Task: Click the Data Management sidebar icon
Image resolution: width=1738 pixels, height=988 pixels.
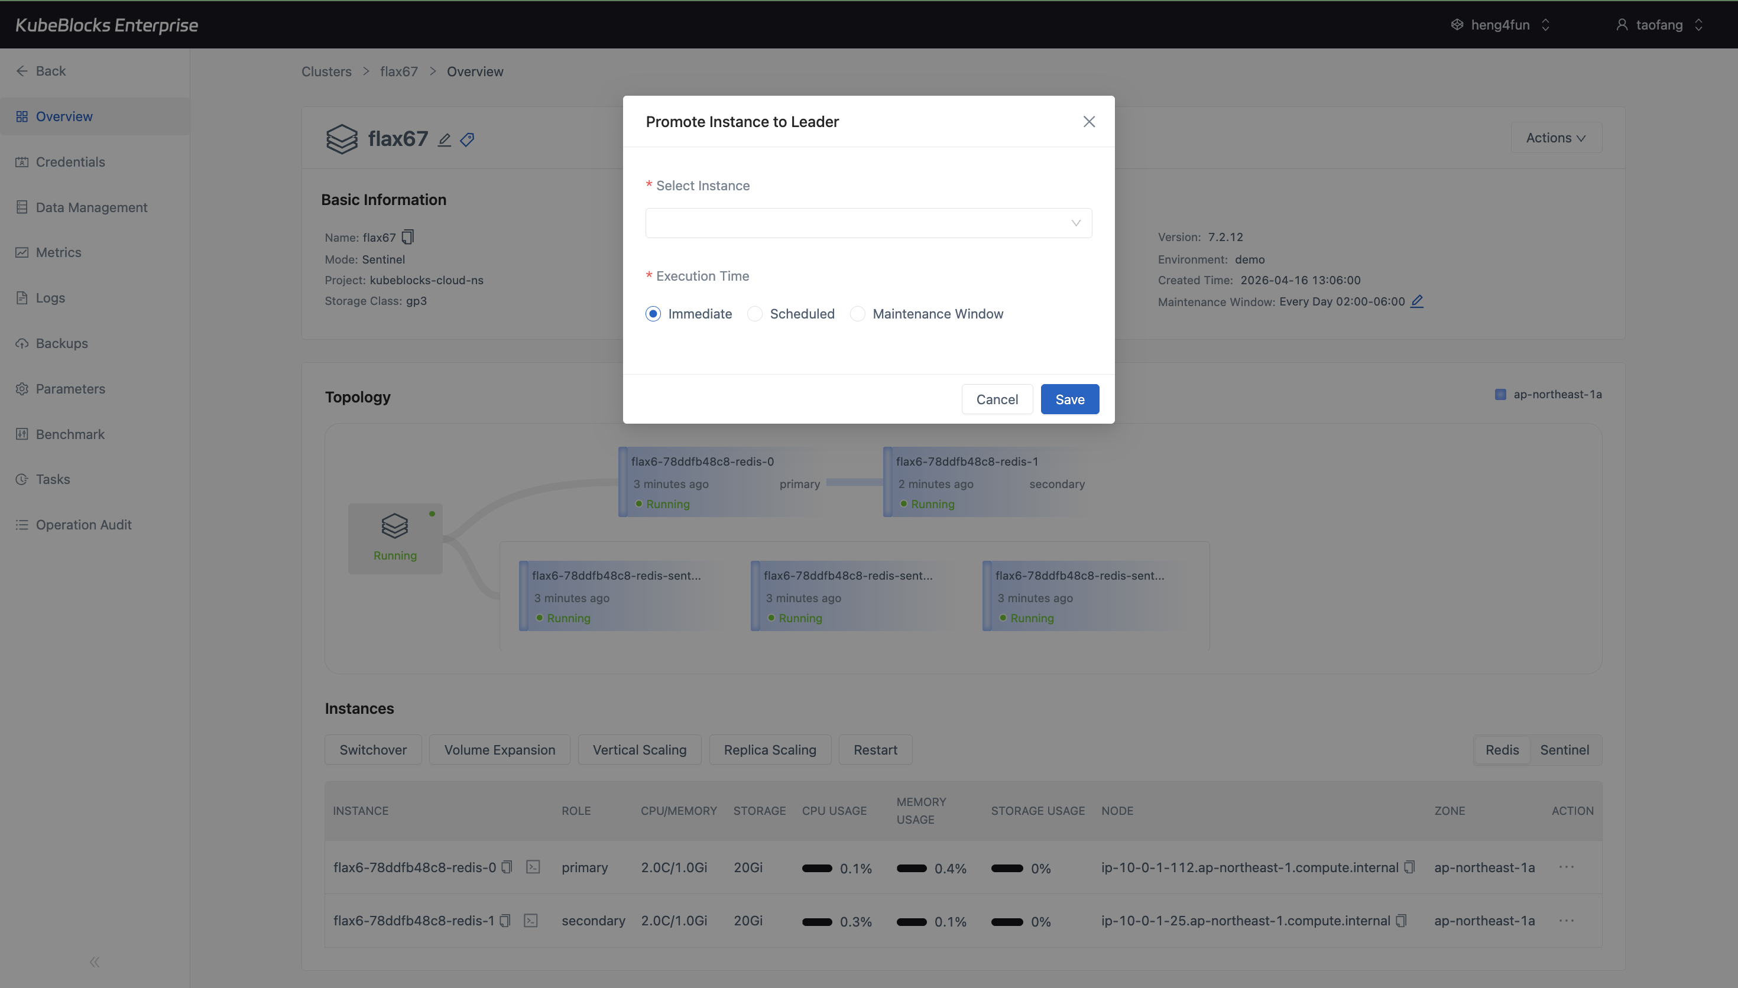Action: (22, 207)
